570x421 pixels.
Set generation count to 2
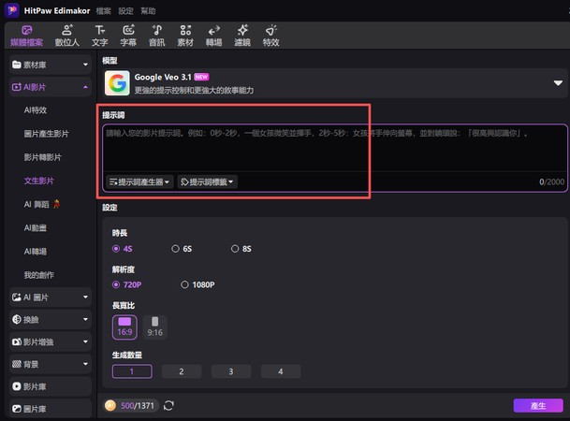(x=182, y=371)
